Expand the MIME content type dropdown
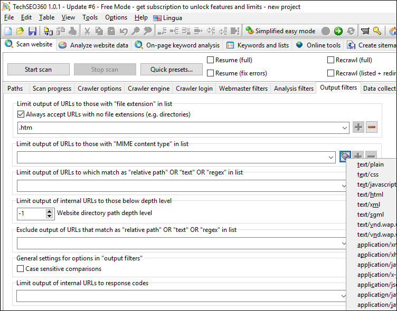 [x=331, y=157]
